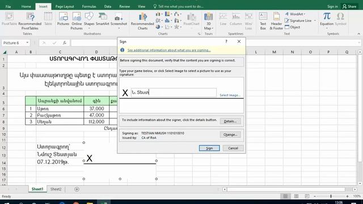Open Header & Footer
Viewport: 363px width, 204px height.
tap(276, 21)
